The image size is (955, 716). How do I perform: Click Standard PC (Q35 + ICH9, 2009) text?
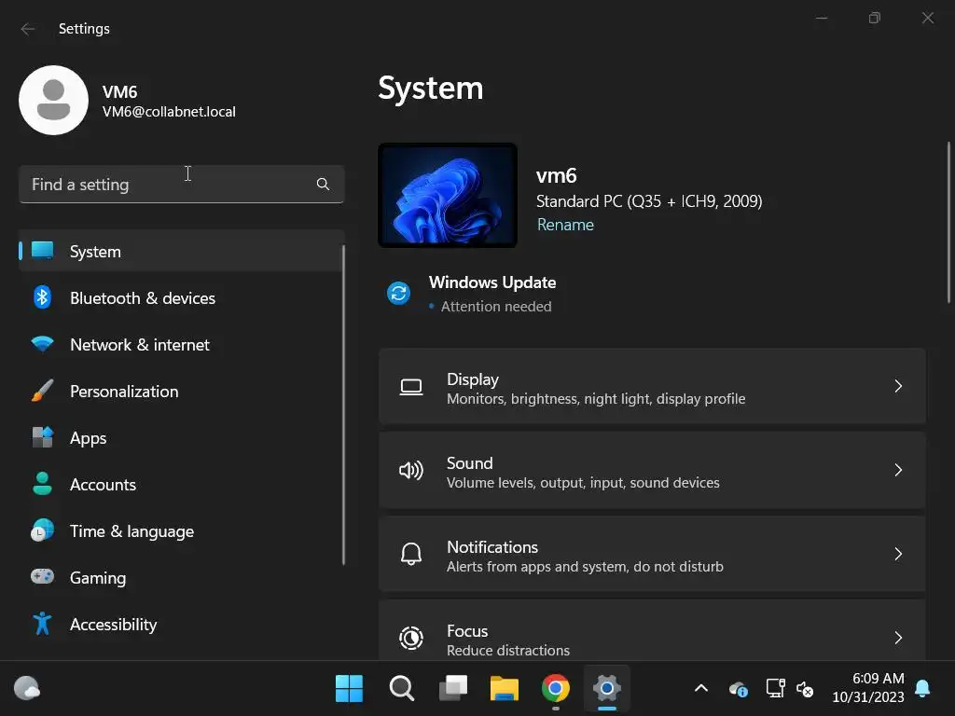(649, 201)
